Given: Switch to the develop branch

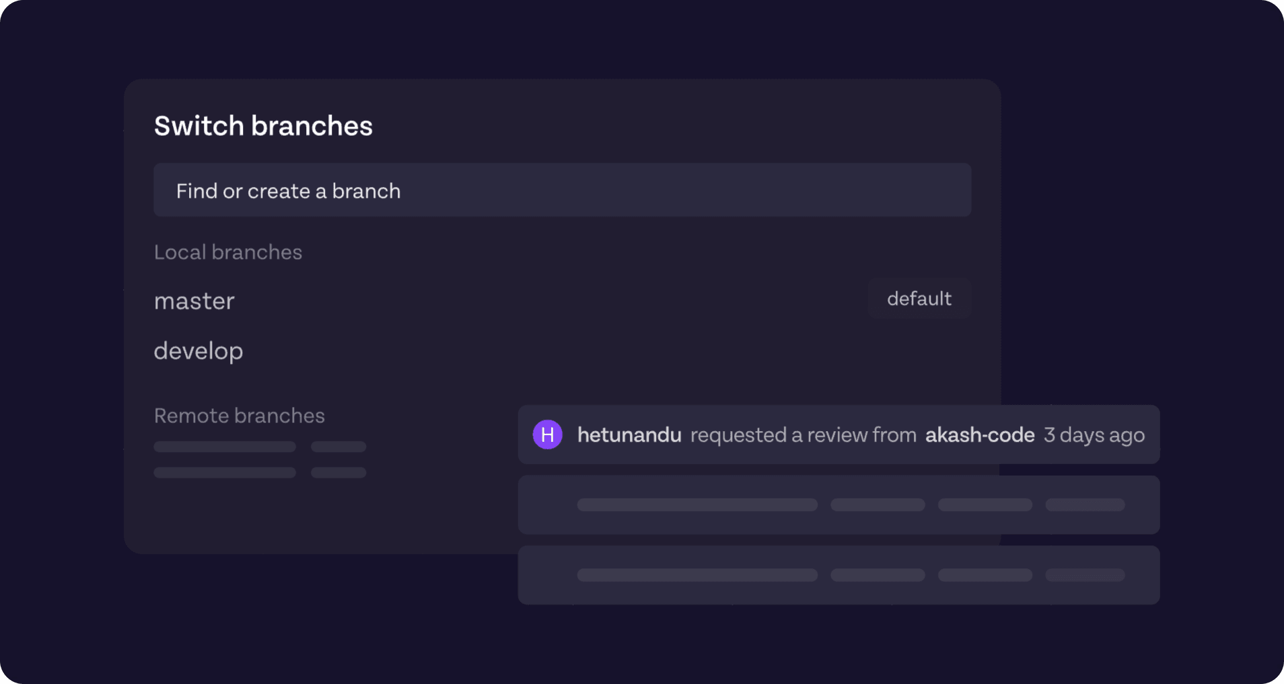Looking at the screenshot, I should point(199,350).
